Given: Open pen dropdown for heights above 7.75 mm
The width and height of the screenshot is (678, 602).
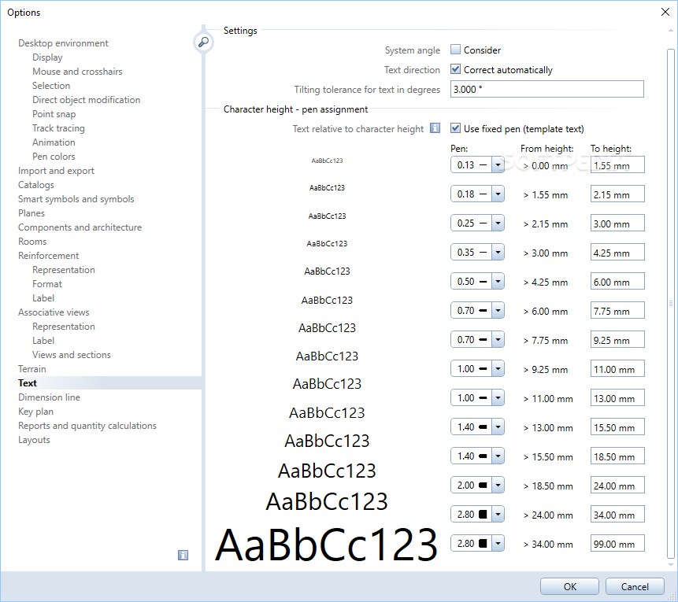Looking at the screenshot, I should [x=498, y=340].
